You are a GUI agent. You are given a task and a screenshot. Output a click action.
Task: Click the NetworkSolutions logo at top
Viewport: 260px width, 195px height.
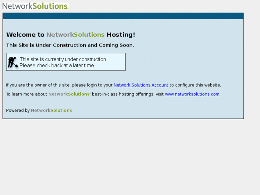click(x=36, y=6)
